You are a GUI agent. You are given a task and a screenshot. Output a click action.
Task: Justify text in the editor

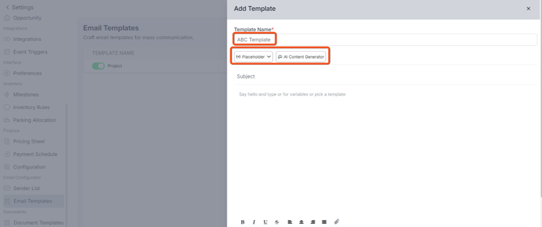324,222
